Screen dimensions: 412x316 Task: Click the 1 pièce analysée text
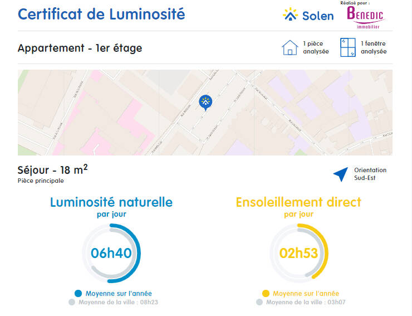316,47
